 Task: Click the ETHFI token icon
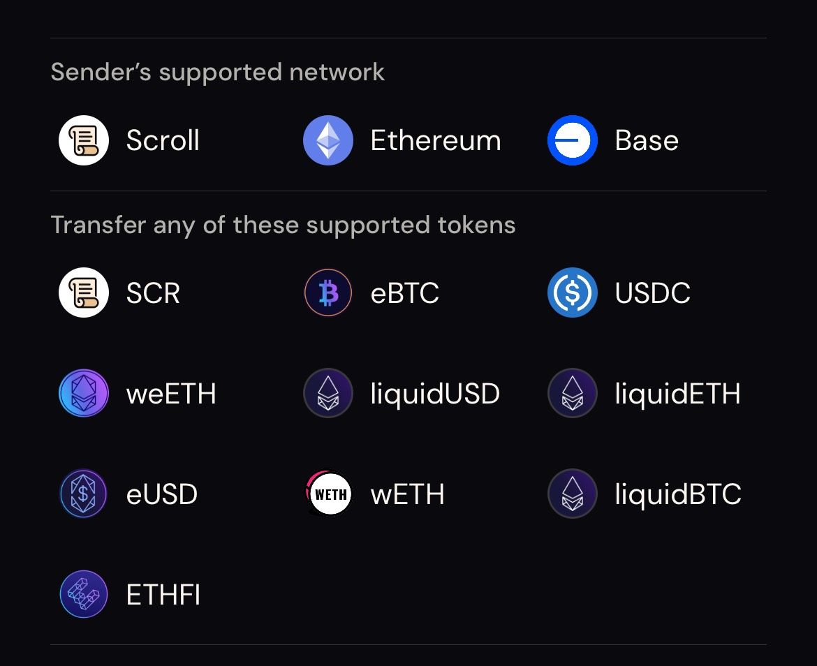pyautogui.click(x=84, y=595)
